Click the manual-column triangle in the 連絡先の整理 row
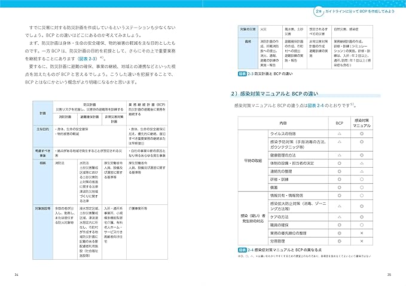 click(x=362, y=171)
